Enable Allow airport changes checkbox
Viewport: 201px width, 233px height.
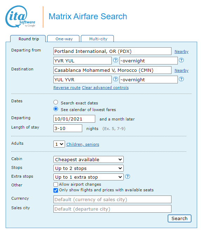point(56,184)
